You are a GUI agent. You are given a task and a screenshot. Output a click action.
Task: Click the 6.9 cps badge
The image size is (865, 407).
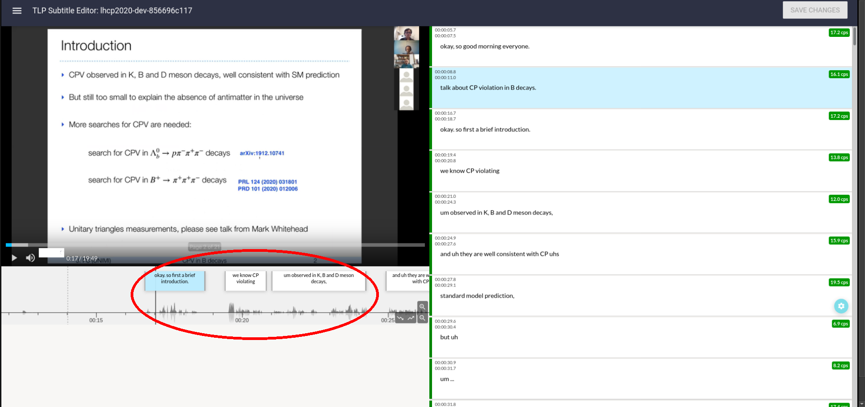click(840, 324)
